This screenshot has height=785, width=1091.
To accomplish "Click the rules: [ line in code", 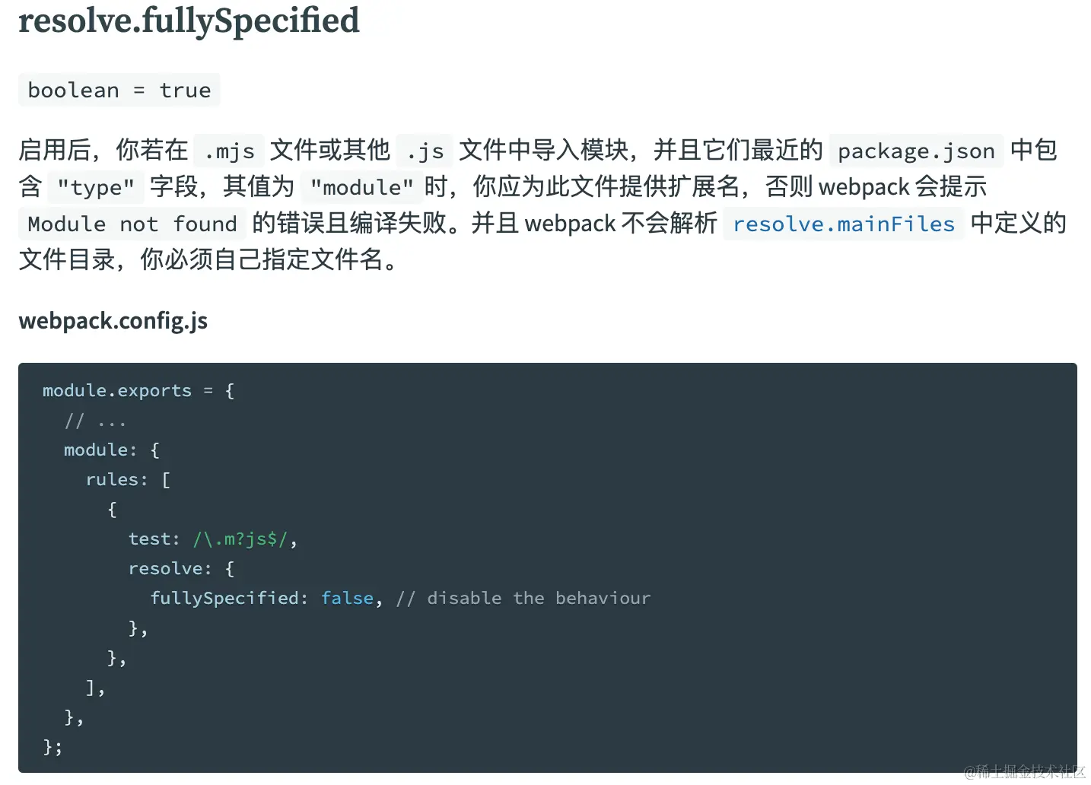I will point(128,480).
